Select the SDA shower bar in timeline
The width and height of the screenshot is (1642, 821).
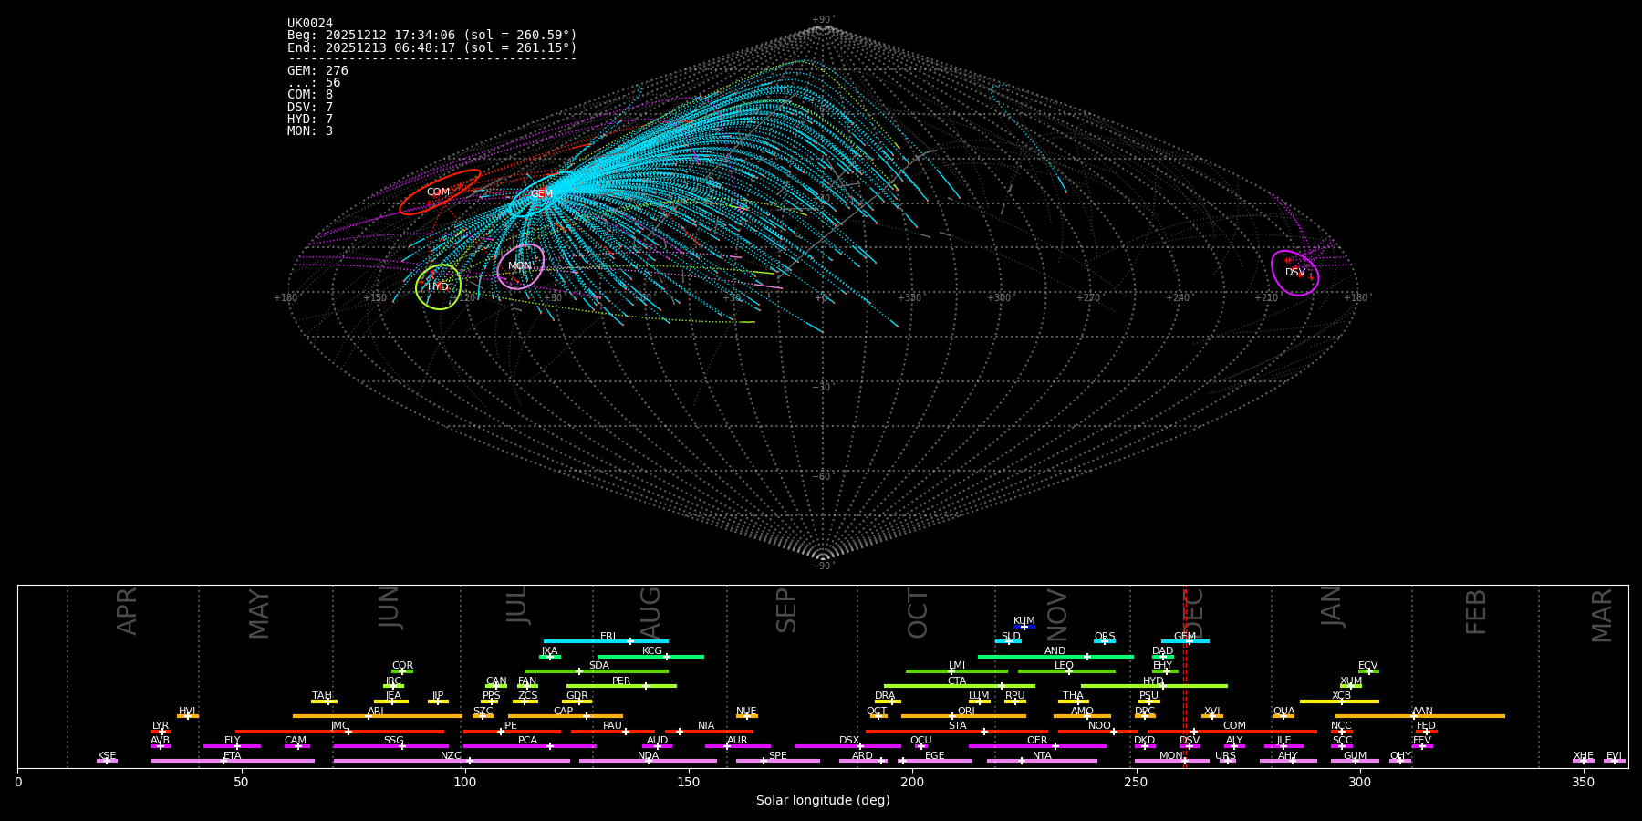click(x=597, y=671)
